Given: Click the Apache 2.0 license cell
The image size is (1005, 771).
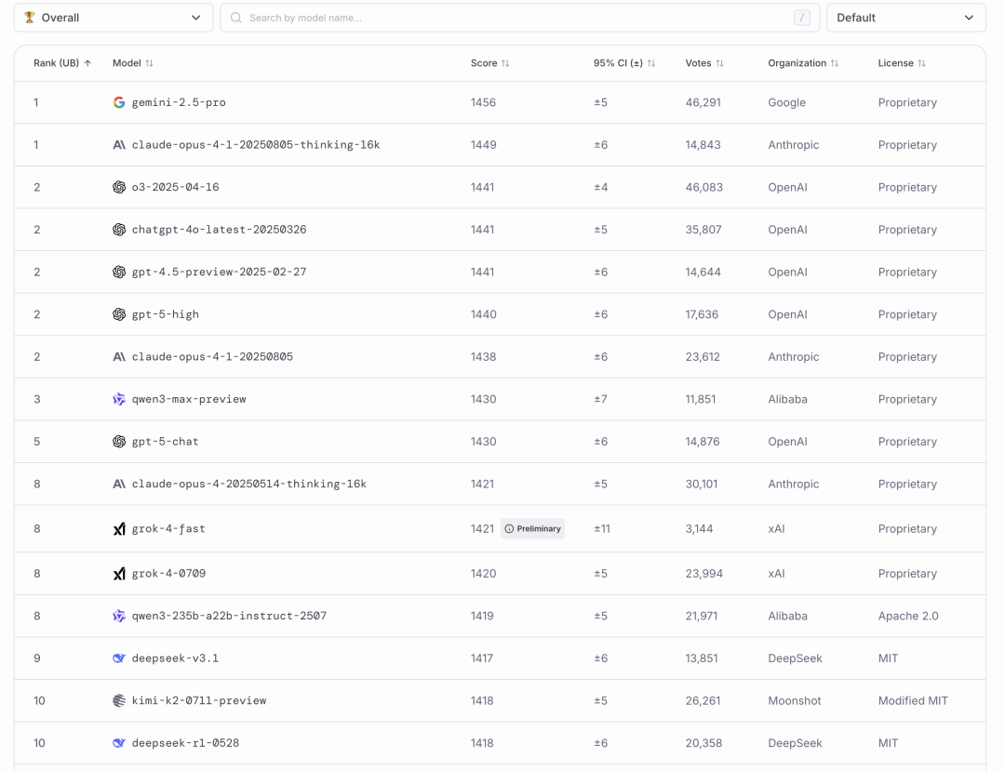Looking at the screenshot, I should (908, 616).
